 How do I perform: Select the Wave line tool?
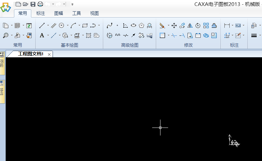pos(118,35)
